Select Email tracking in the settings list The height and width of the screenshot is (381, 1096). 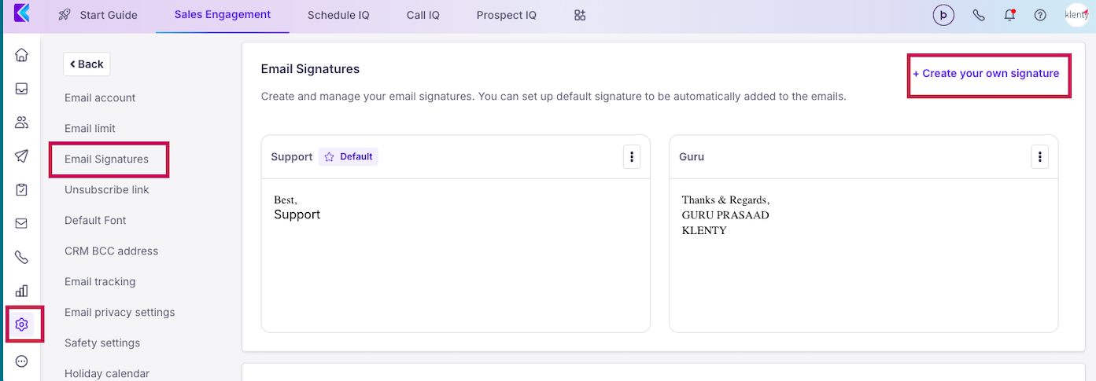(100, 281)
